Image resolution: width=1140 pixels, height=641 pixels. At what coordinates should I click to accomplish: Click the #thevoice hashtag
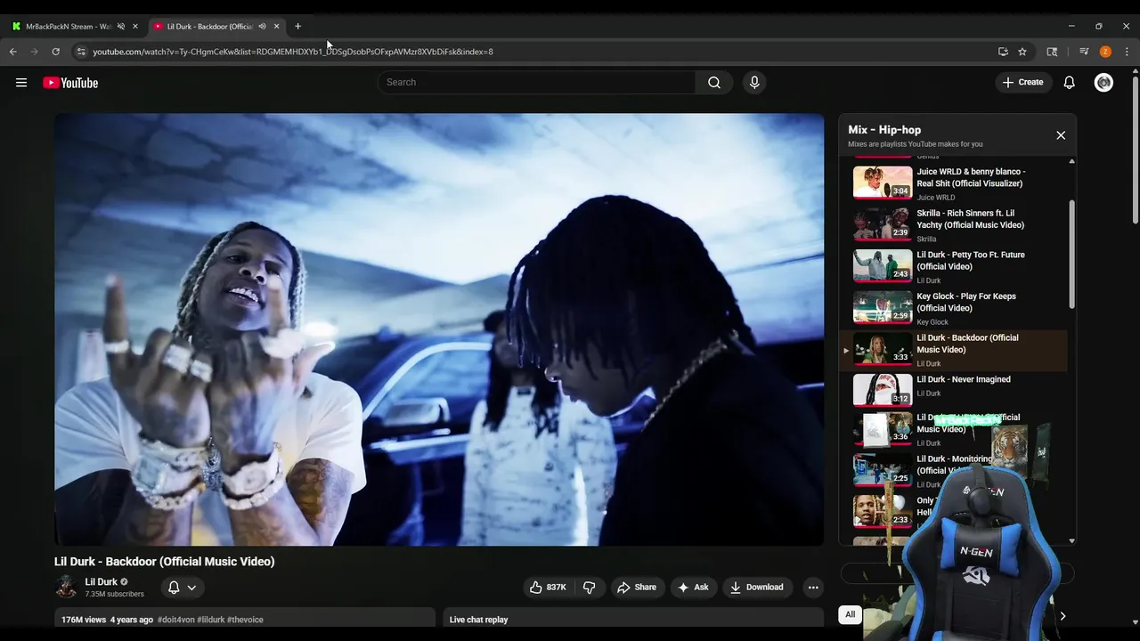[245, 620]
